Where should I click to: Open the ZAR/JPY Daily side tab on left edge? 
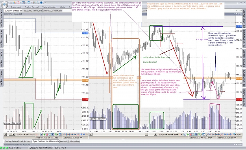coord(2,78)
